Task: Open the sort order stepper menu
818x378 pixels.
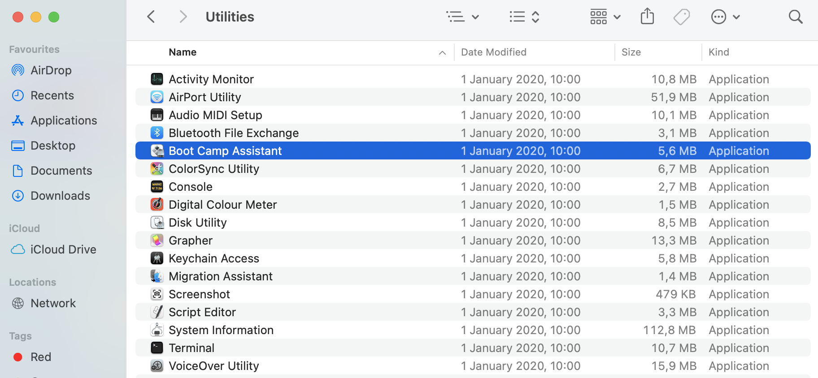Action: (x=524, y=17)
